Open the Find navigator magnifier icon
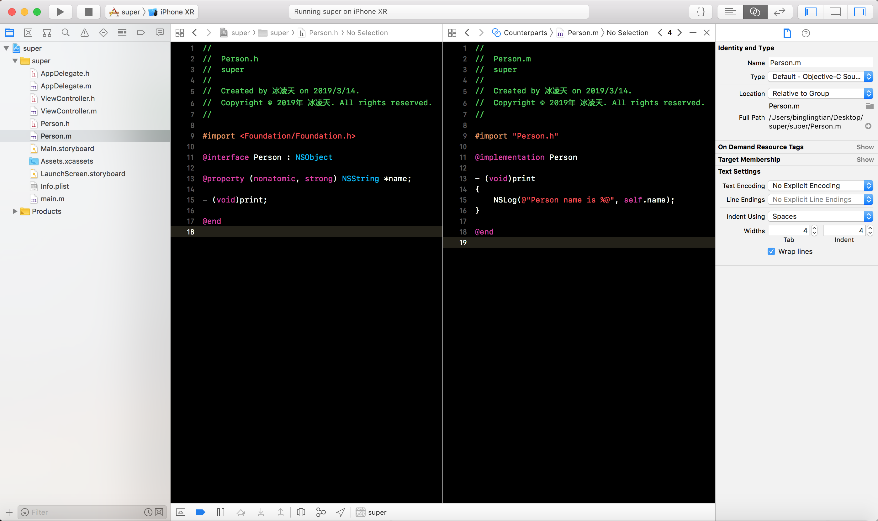 [x=65, y=33]
